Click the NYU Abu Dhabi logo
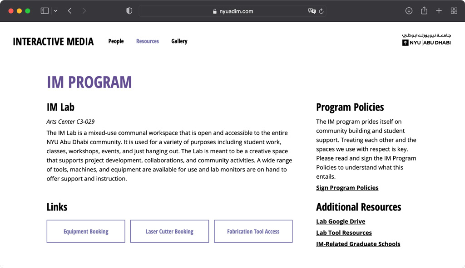This screenshot has height=268, width=465. click(x=426, y=40)
